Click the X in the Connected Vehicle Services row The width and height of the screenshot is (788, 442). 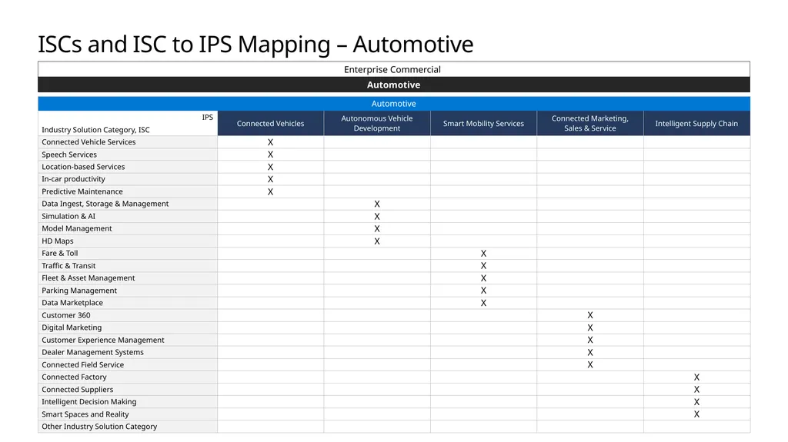tap(270, 142)
